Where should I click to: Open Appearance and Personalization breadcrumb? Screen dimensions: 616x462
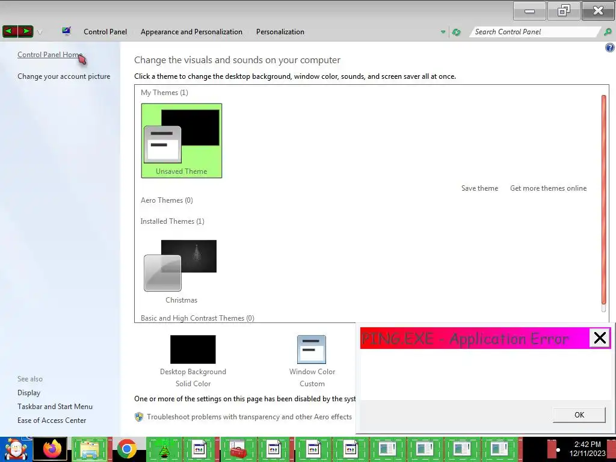coord(191,32)
